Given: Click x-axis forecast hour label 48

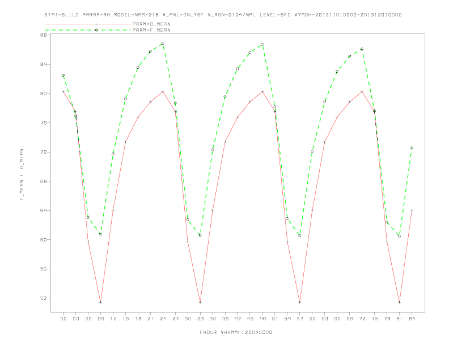Looking at the screenshot, I should pyautogui.click(x=262, y=319).
